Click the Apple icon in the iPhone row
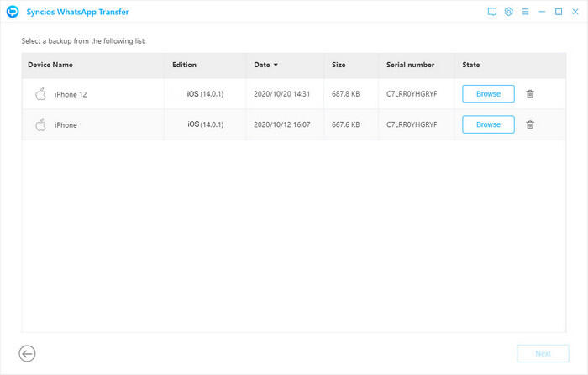This screenshot has height=375, width=588. 39,124
